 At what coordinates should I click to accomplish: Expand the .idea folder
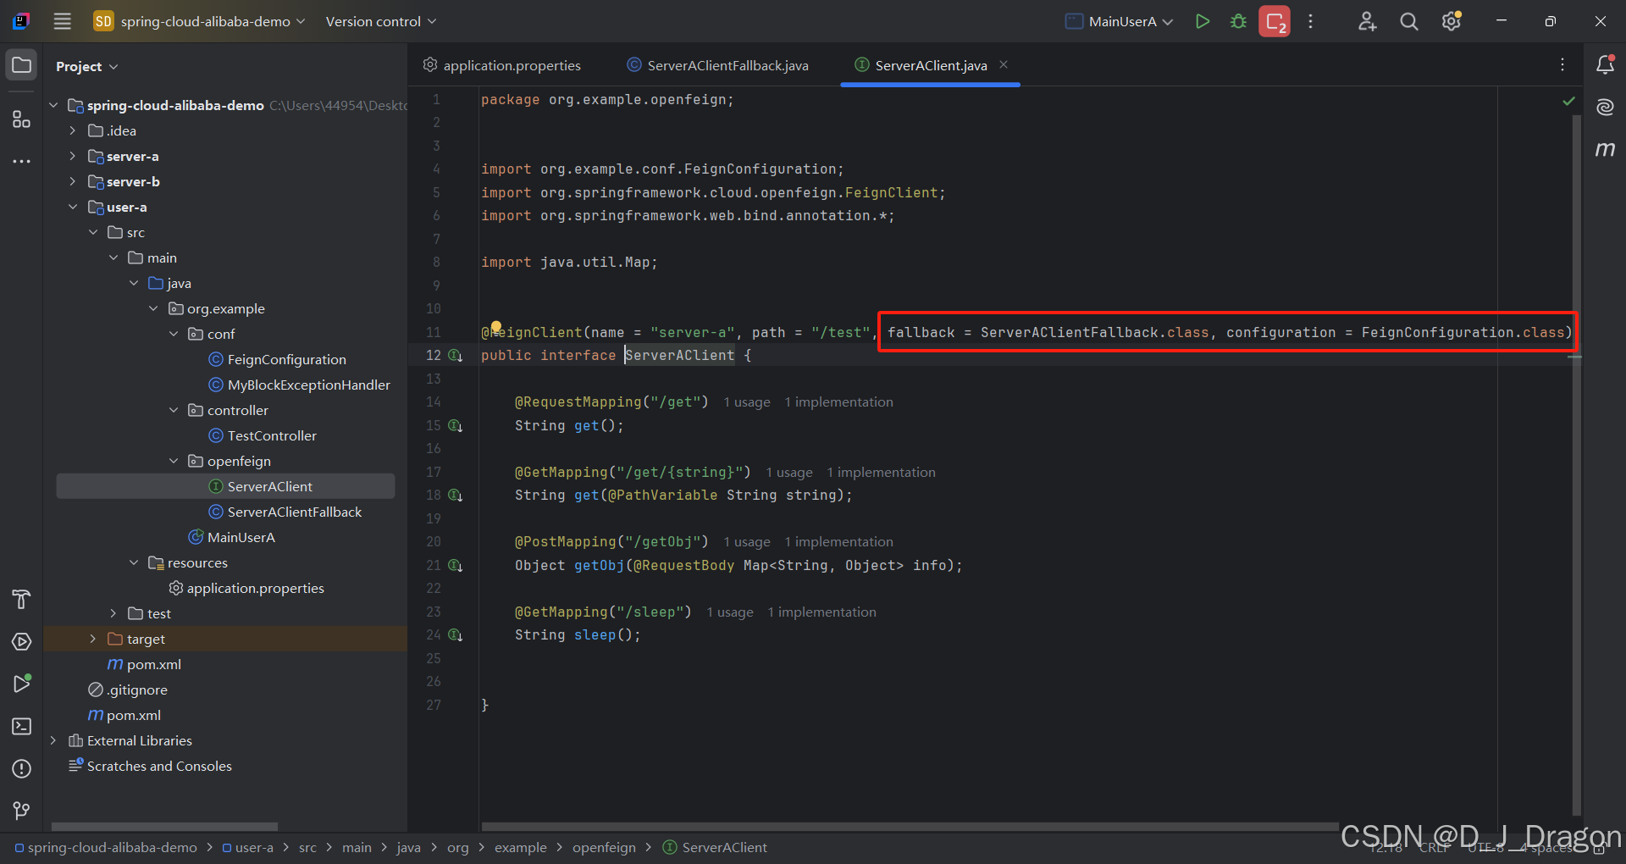click(x=73, y=130)
